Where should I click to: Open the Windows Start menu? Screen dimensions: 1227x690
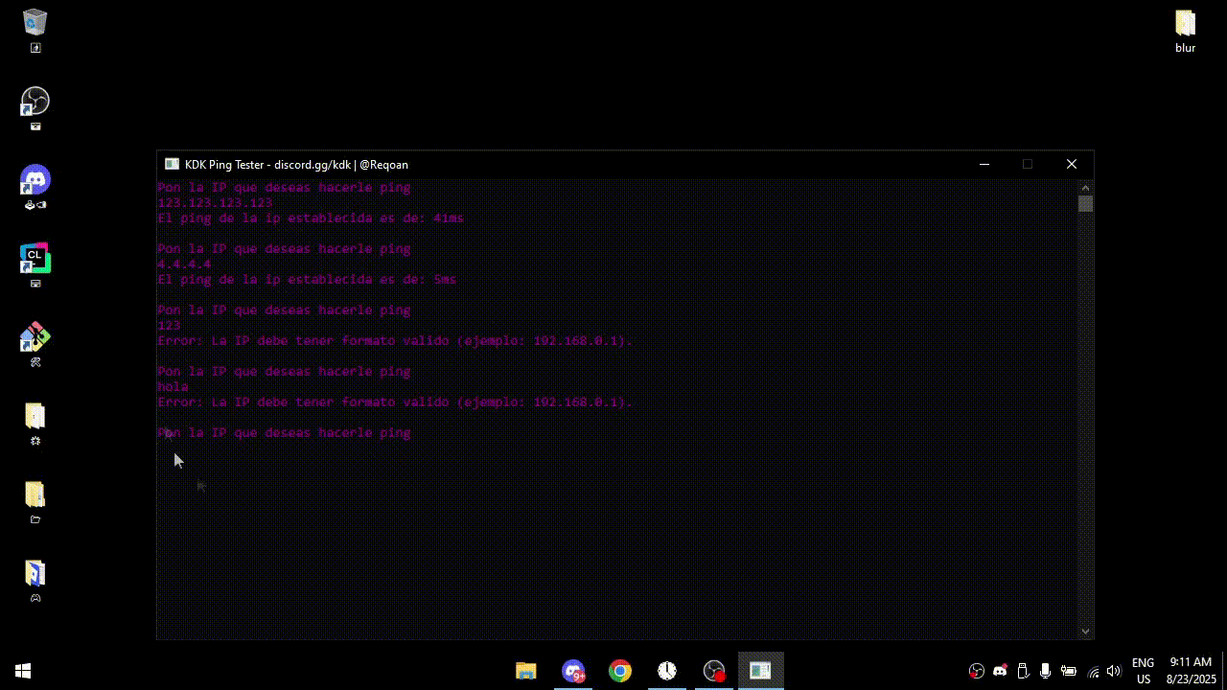coord(23,671)
